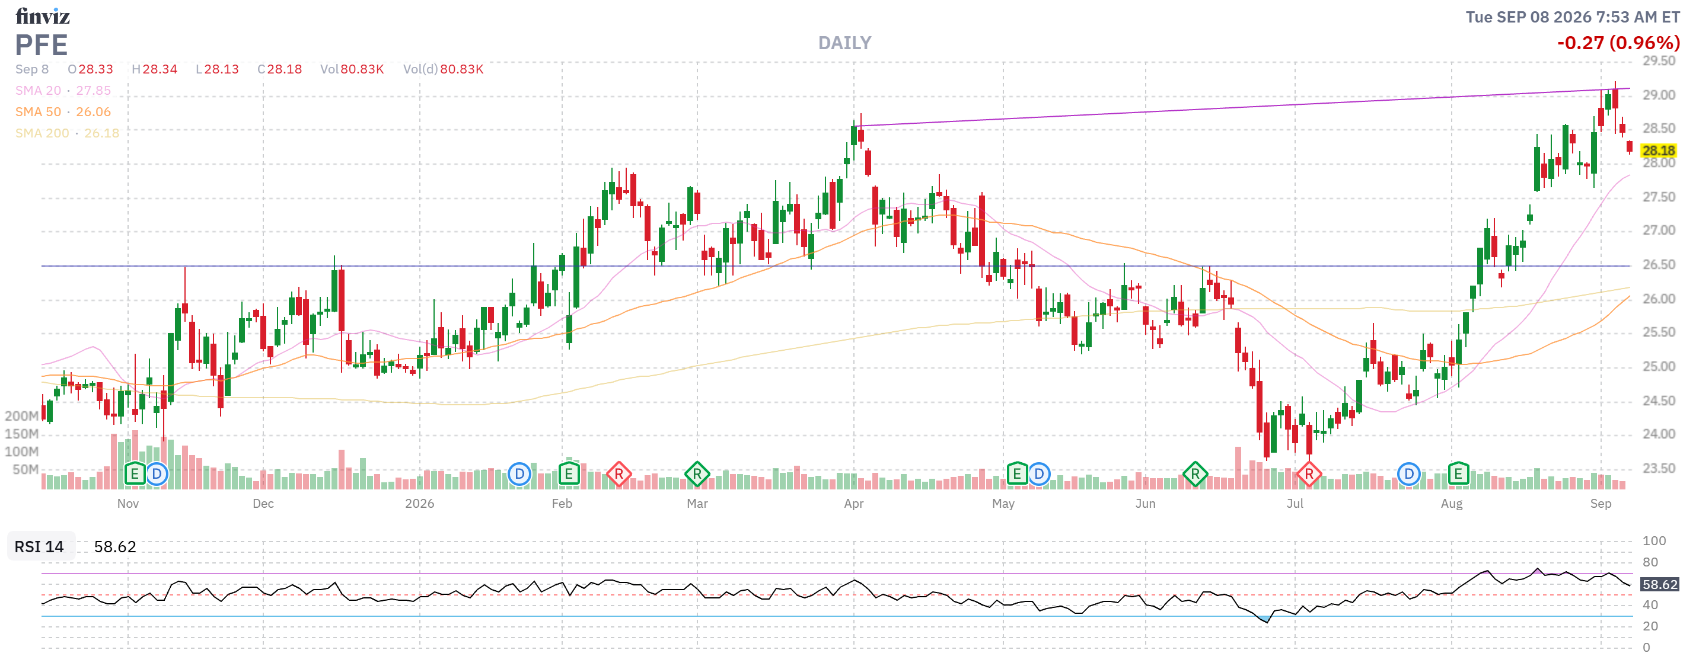Open the May earnings E marker
1696x666 pixels.
[x=1017, y=473]
